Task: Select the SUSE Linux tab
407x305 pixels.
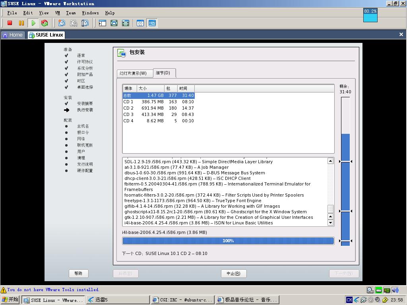Action: click(x=46, y=35)
